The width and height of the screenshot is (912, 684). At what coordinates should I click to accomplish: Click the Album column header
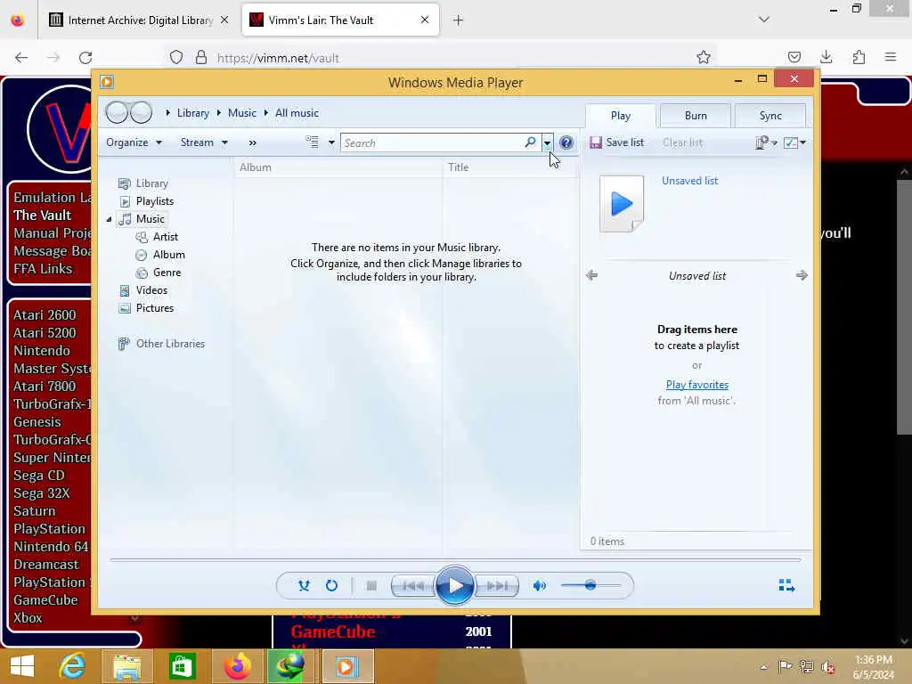(x=338, y=167)
